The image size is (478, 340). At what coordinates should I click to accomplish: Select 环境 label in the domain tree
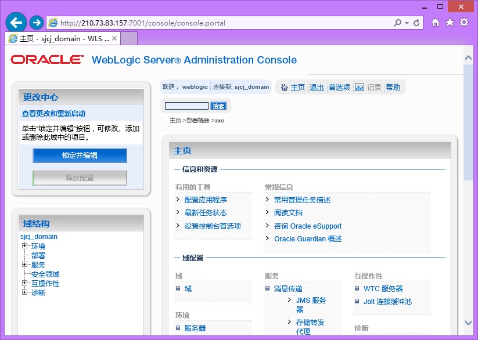[38, 246]
